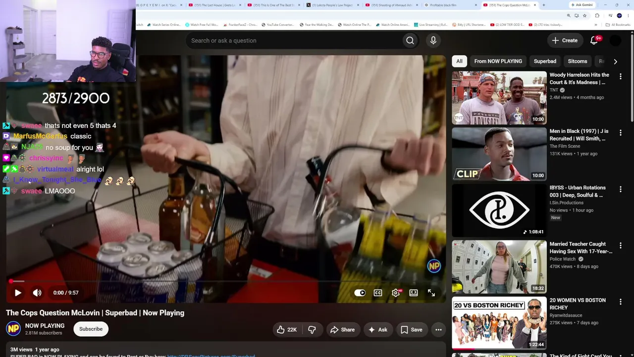Open 'Live Streaming | Buf...' bookmark
Image resolution: width=634 pixels, height=357 pixels.
click(430, 25)
